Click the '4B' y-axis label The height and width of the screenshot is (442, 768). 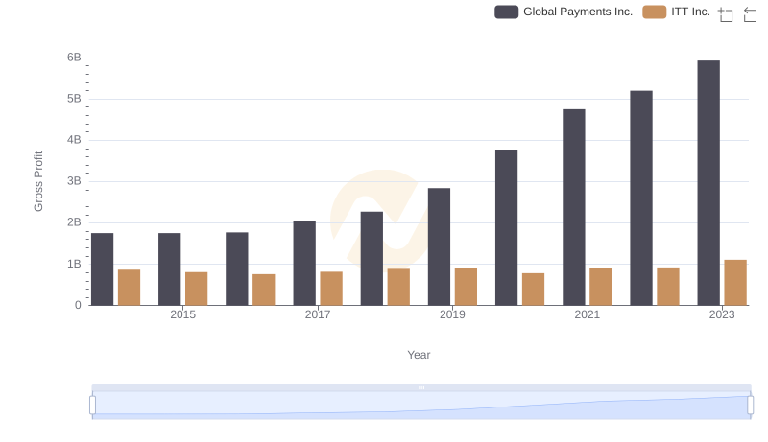74,140
